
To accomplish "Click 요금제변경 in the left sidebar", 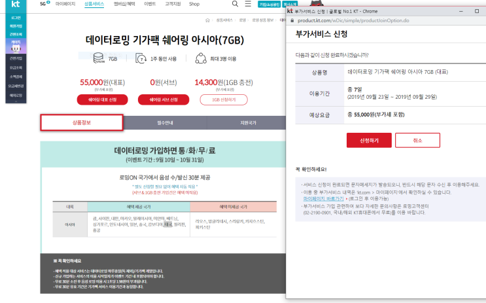I will (16, 86).
